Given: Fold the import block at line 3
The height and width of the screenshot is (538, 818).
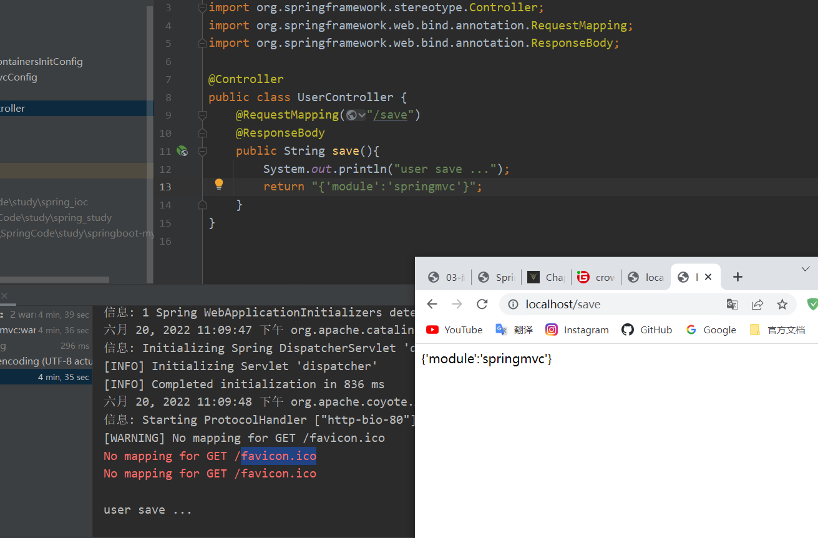Looking at the screenshot, I should pos(202,7).
